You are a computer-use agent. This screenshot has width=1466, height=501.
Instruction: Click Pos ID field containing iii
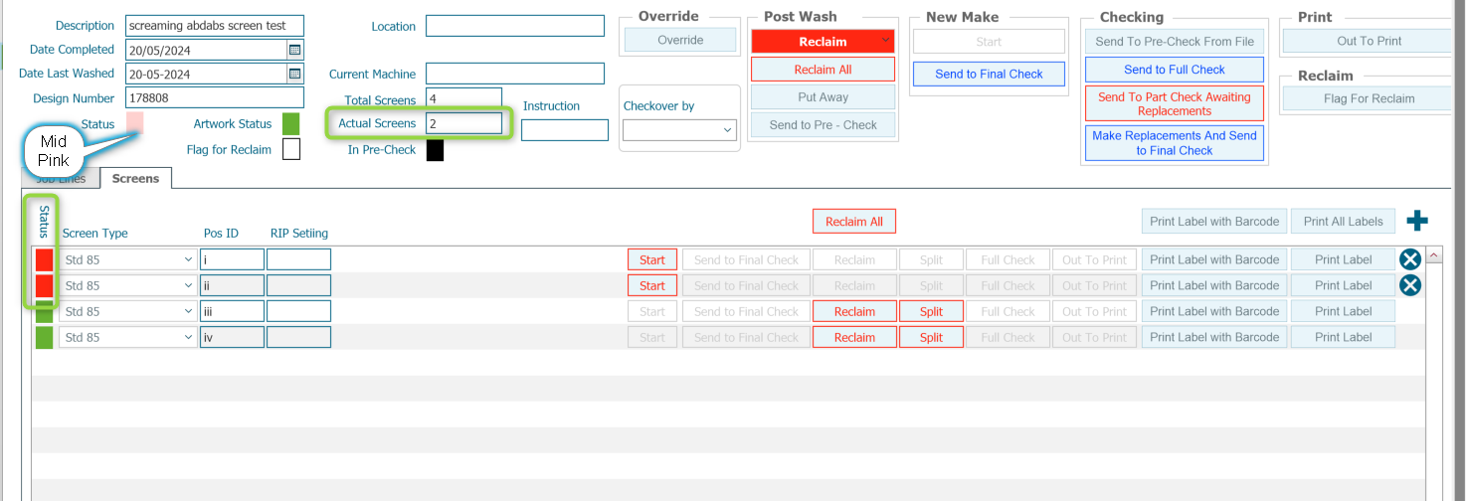coord(232,311)
